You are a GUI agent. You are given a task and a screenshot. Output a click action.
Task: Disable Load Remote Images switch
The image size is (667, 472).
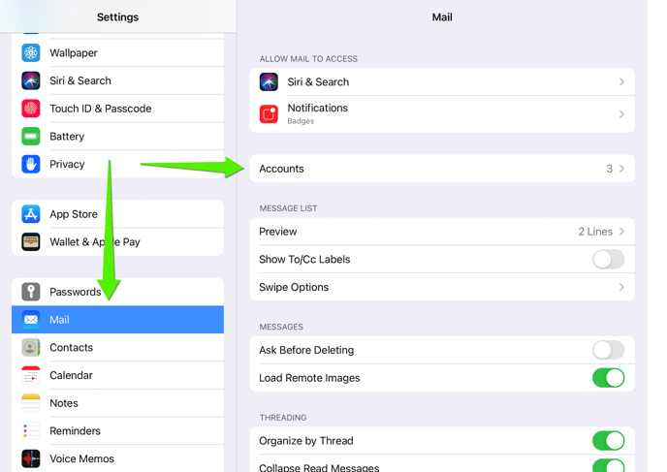[x=608, y=378]
